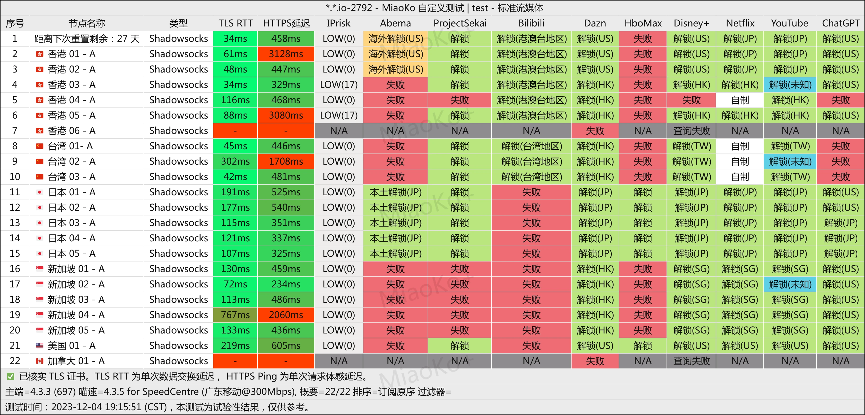Screen dimensions: 865x415
Task: Click the green TLS certificate verified checkbox
Action: [10, 376]
